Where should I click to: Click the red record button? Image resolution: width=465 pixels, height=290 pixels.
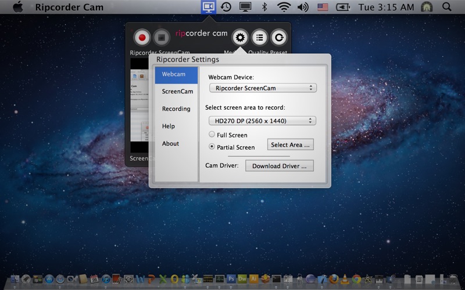pyautogui.click(x=141, y=38)
